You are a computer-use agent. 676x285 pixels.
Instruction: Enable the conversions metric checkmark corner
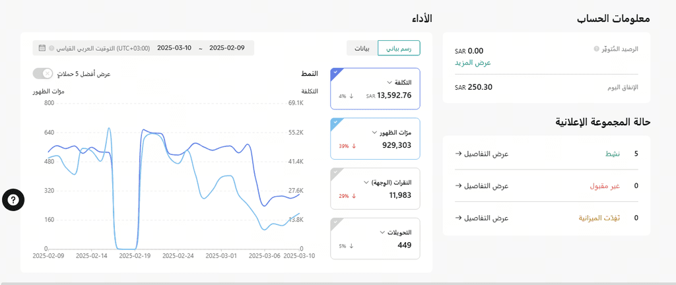coord(335,222)
